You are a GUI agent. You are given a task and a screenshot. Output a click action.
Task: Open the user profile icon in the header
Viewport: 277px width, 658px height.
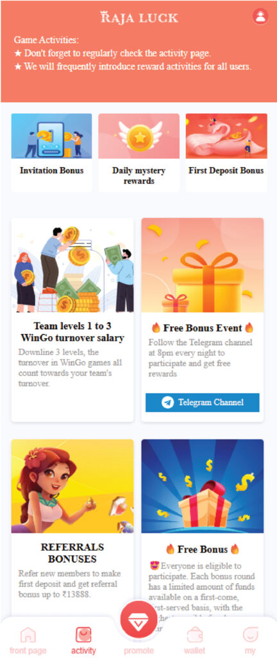coord(261,16)
